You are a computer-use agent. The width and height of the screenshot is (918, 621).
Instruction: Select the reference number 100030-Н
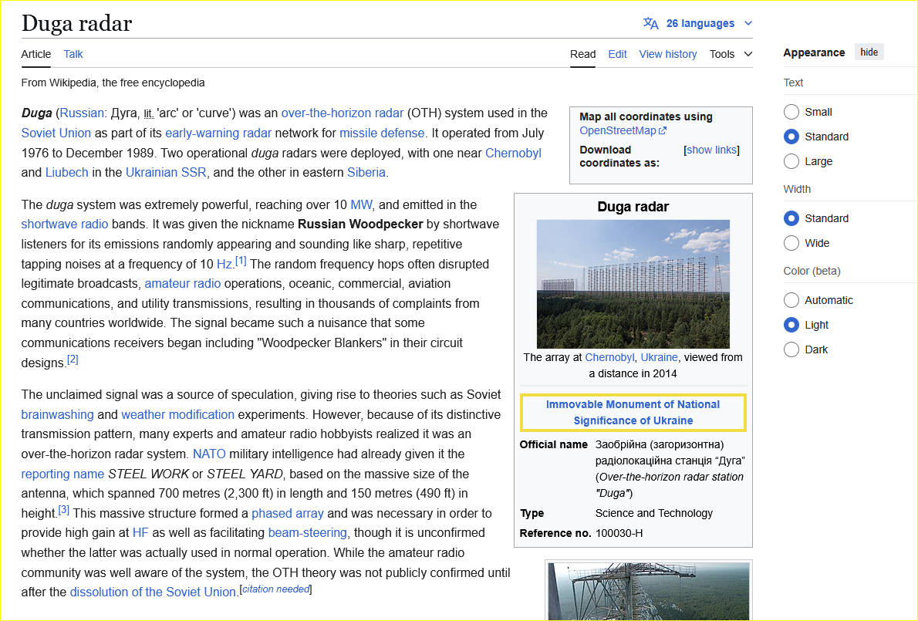pyautogui.click(x=619, y=533)
